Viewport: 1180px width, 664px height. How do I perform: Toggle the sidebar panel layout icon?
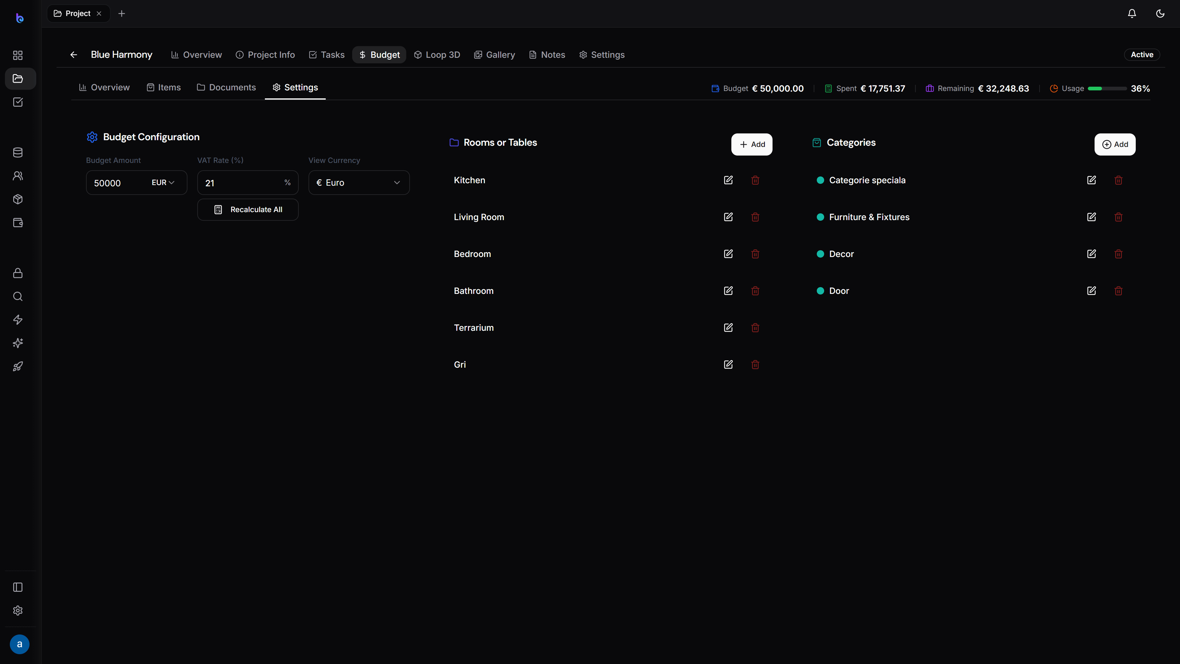coord(18,587)
